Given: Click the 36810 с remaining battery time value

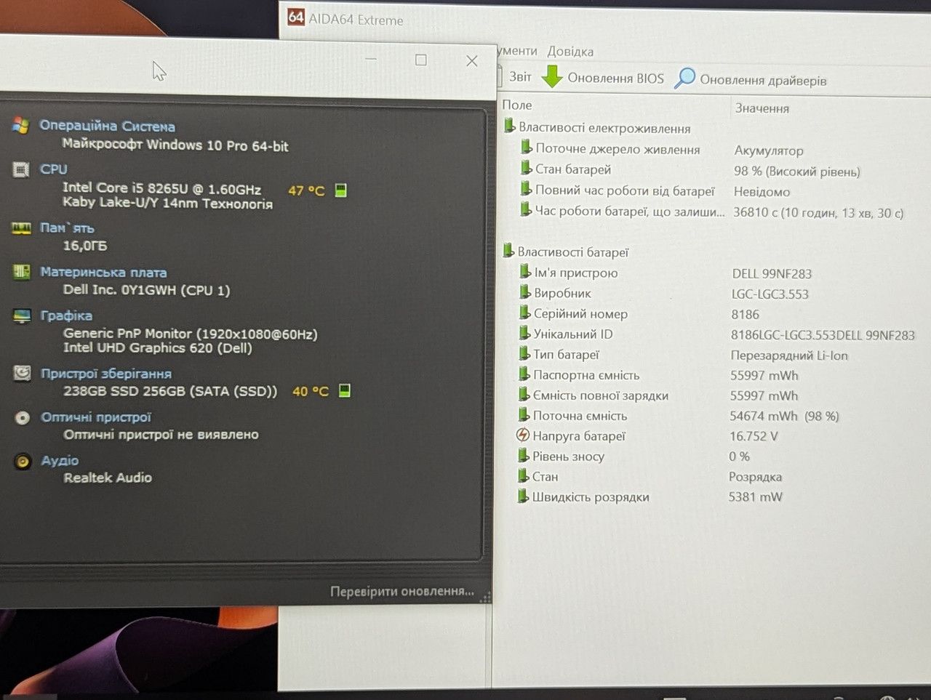Looking at the screenshot, I should coord(818,213).
